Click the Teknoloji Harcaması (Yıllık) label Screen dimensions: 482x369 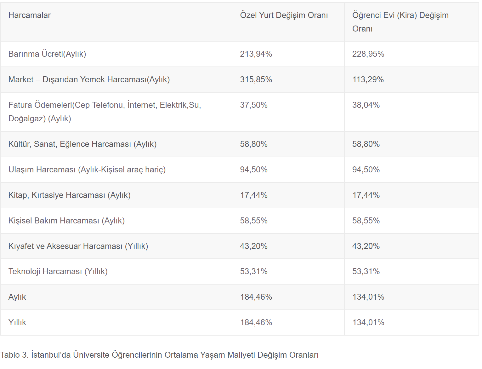click(58, 271)
